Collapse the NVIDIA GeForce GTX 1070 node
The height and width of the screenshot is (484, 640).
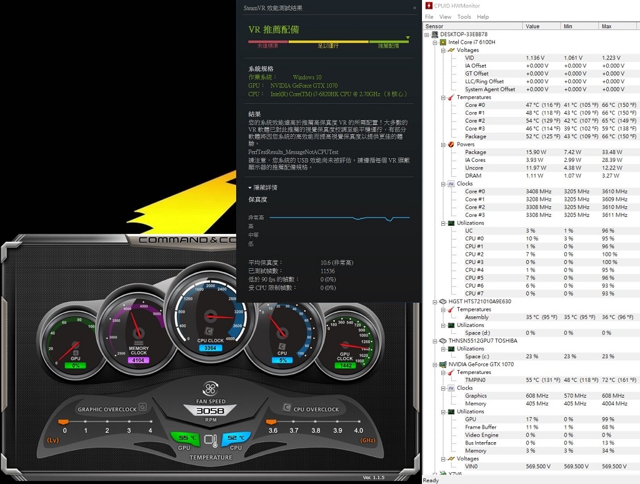435,365
